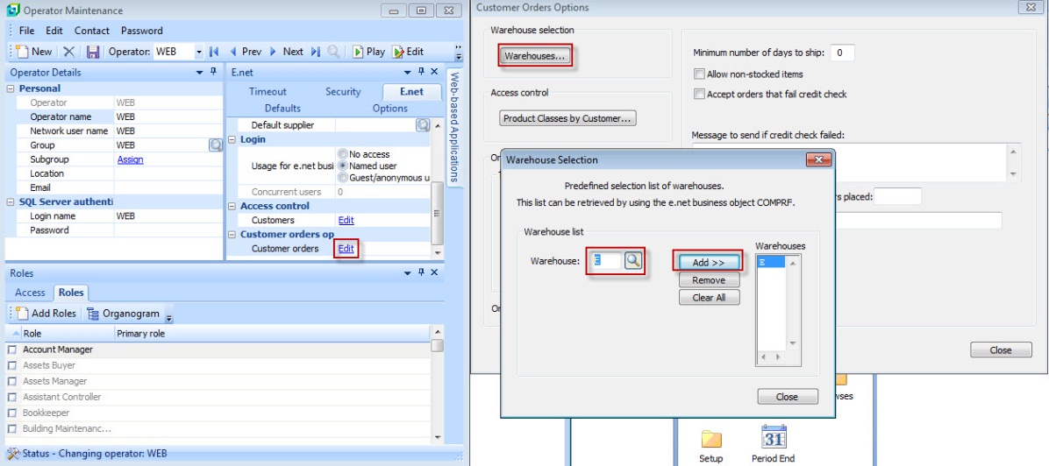This screenshot has width=1049, height=466.
Task: Check Accept orders that fail credit check
Action: [x=700, y=94]
